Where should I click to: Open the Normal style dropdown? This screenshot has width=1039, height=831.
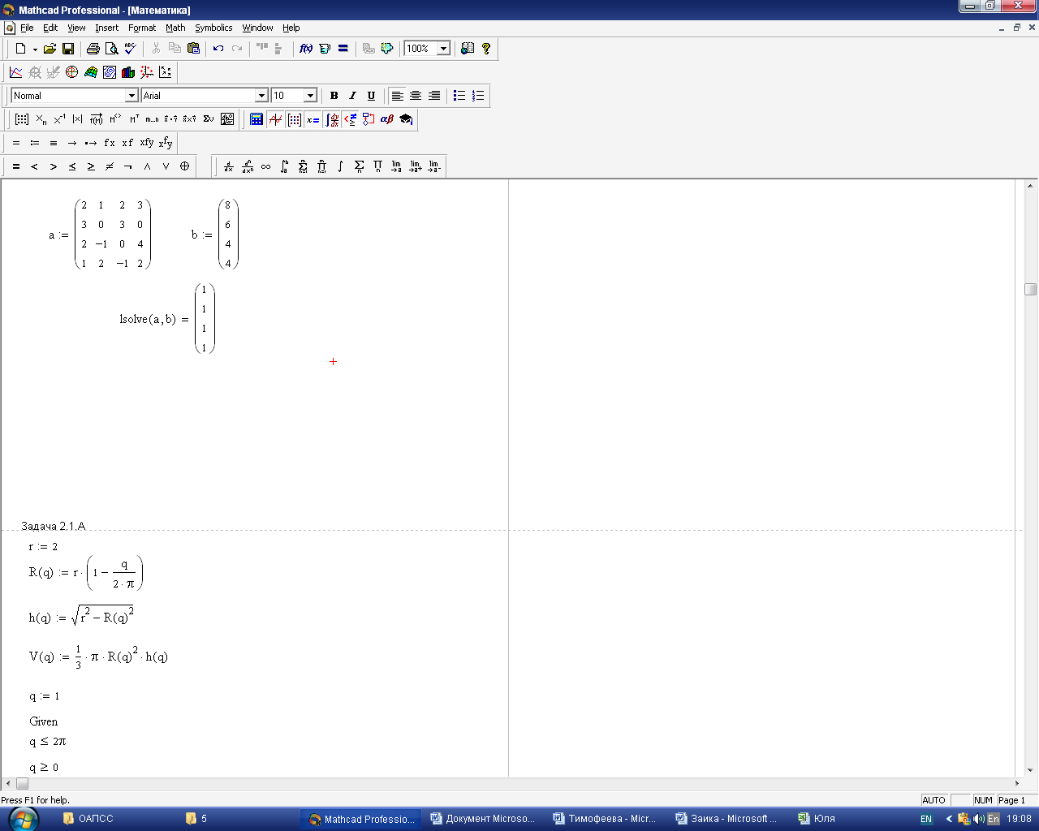(131, 96)
